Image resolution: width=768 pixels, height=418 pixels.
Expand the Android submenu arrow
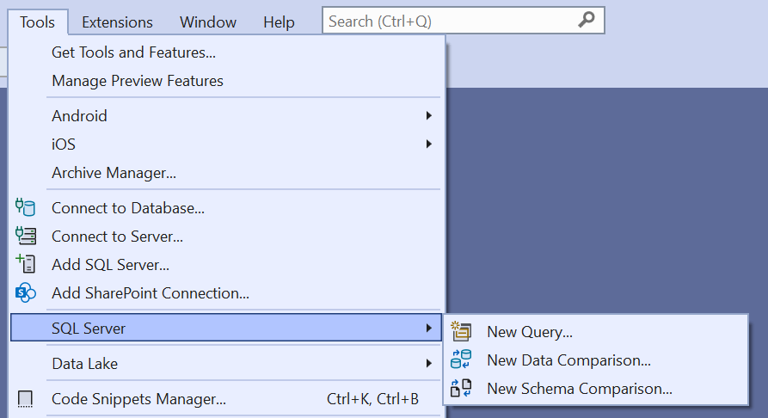[x=428, y=115]
